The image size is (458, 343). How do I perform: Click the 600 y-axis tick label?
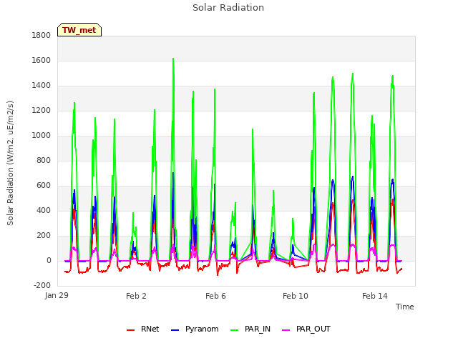pyautogui.click(x=44, y=186)
